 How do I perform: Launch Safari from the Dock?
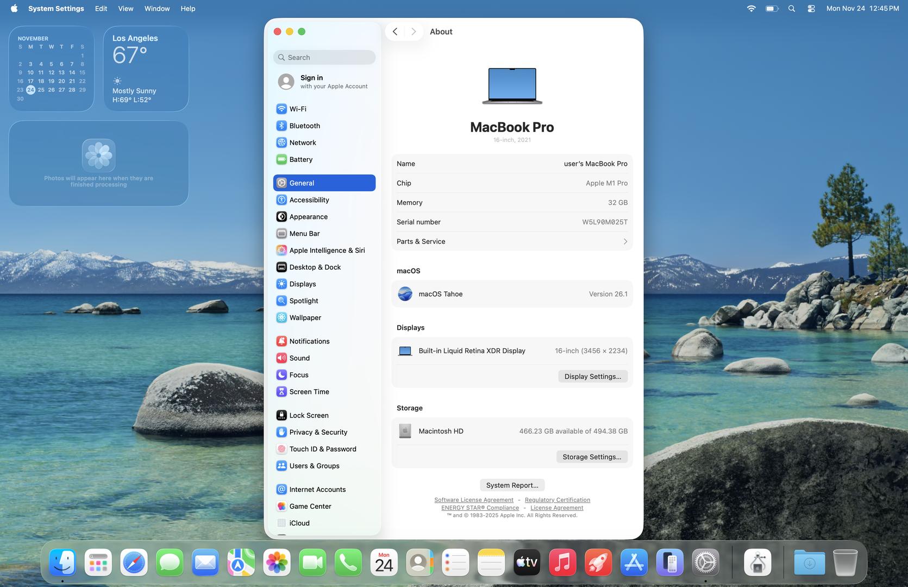click(x=134, y=563)
